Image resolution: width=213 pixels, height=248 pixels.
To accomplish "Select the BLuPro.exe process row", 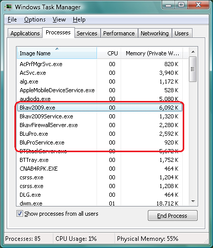I will point(100,134).
